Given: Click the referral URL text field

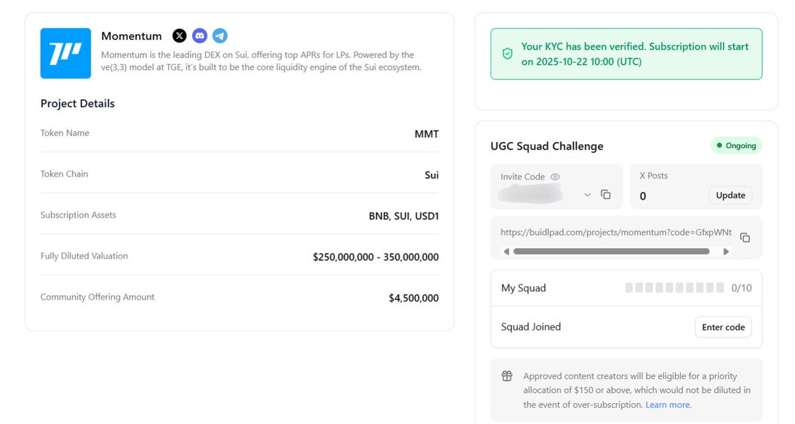Looking at the screenshot, I should click(616, 232).
